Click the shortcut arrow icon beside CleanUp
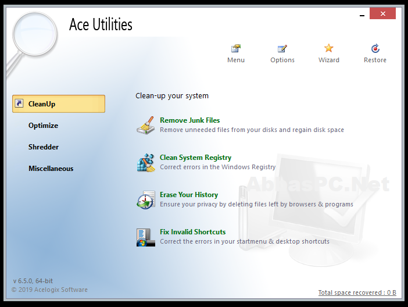This screenshot has height=307, width=408. pyautogui.click(x=19, y=103)
